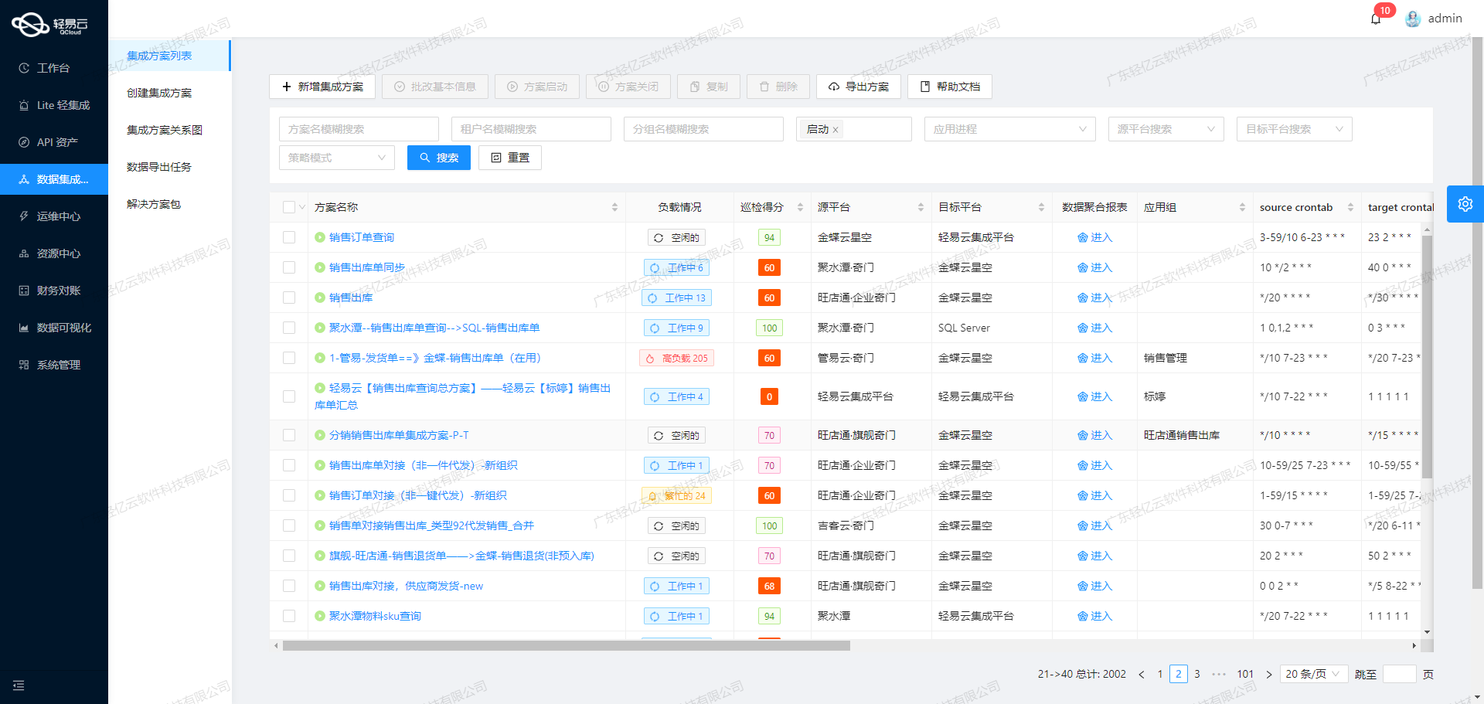Image resolution: width=1484 pixels, height=704 pixels.
Task: Click 高负载 205 load badge
Action: click(x=676, y=359)
